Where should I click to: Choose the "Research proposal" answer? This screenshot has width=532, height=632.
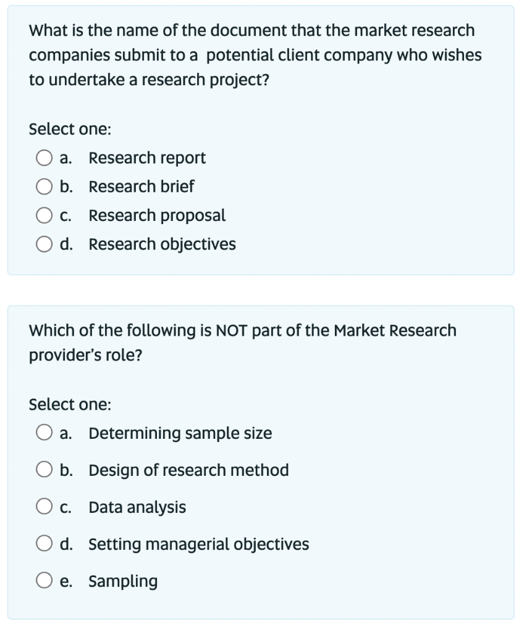tap(44, 215)
